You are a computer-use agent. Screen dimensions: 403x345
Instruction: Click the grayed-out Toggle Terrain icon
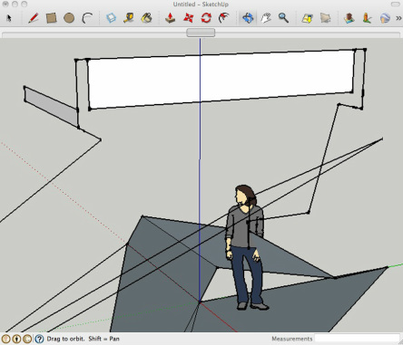click(325, 18)
